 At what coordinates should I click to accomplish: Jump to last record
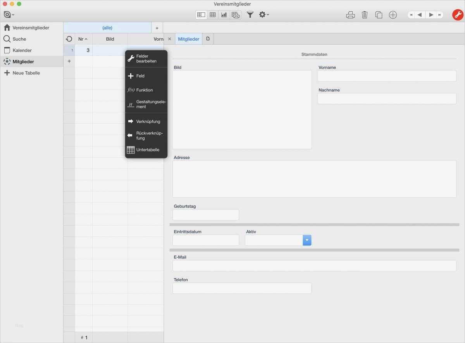pyautogui.click(x=440, y=15)
